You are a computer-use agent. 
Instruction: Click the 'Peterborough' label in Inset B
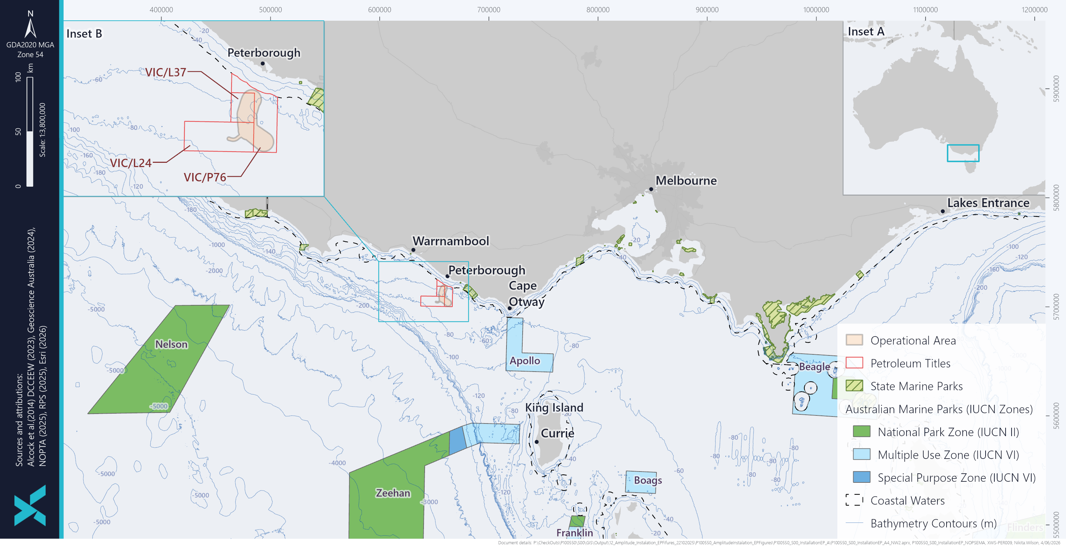pos(264,53)
